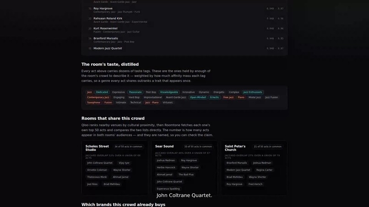Viewport: 369px width, 207px height.
Task: Click The room's taste, distilled heading
Action: (110, 64)
